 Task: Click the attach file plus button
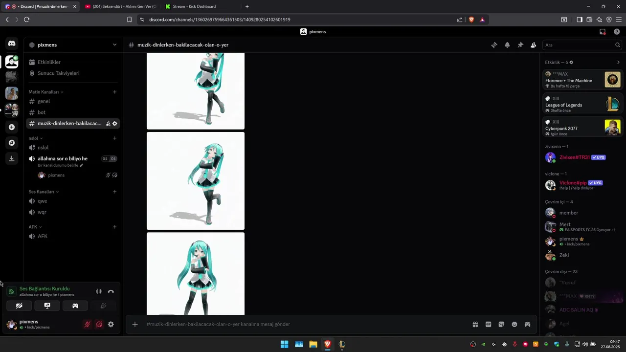click(x=135, y=324)
